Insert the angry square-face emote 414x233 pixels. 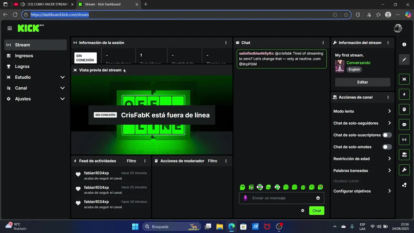pos(251,187)
